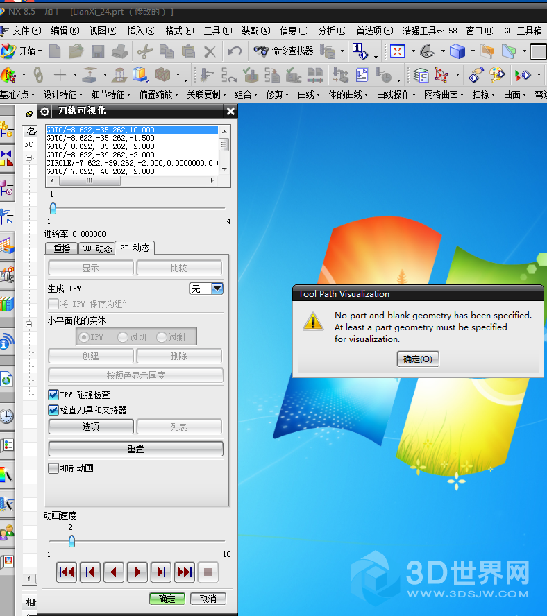This screenshot has height=616, width=547.
Task: Play the tool path forward
Action: 137,572
